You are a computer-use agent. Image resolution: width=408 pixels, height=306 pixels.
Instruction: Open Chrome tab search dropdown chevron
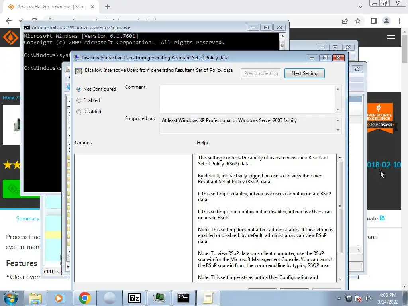point(360,7)
